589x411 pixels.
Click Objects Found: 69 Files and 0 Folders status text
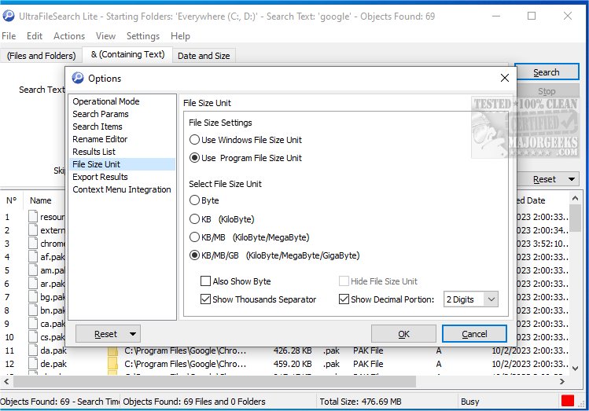pyautogui.click(x=193, y=402)
